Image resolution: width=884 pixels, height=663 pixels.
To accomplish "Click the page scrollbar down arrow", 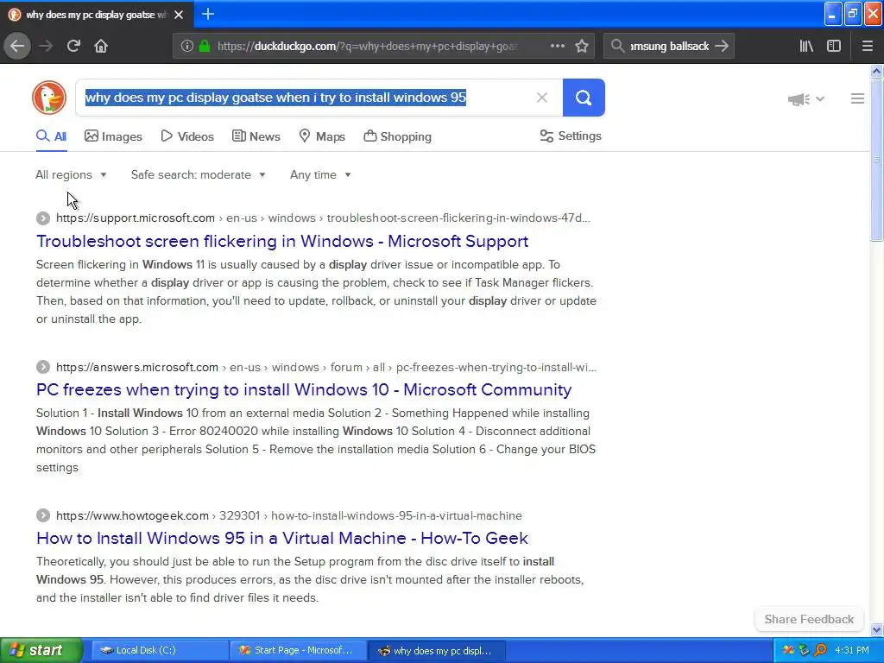I will [877, 629].
